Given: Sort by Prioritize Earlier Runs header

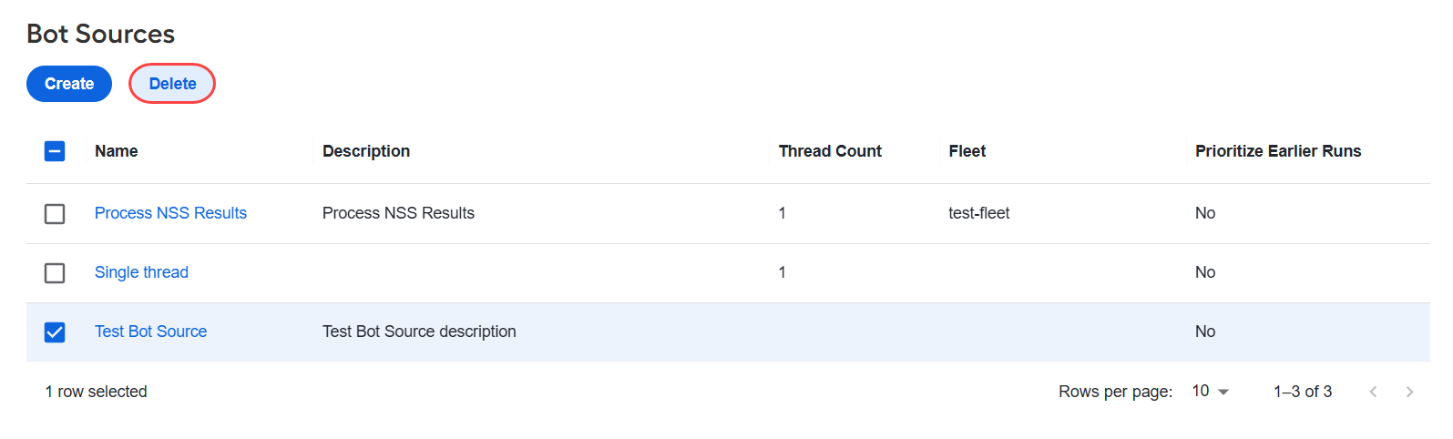Looking at the screenshot, I should 1278,151.
